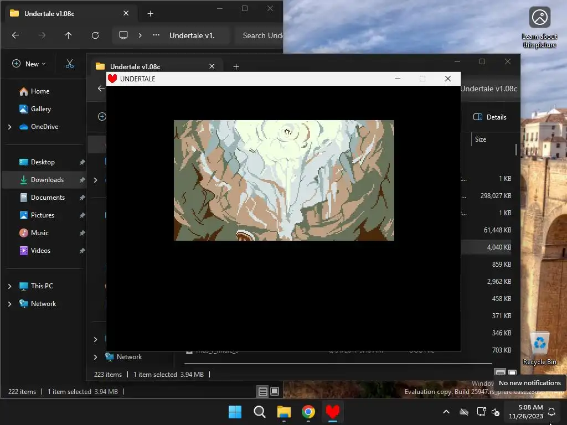Click the Back arrow in rear Explorer window
This screenshot has width=567, height=425.
(x=16, y=35)
